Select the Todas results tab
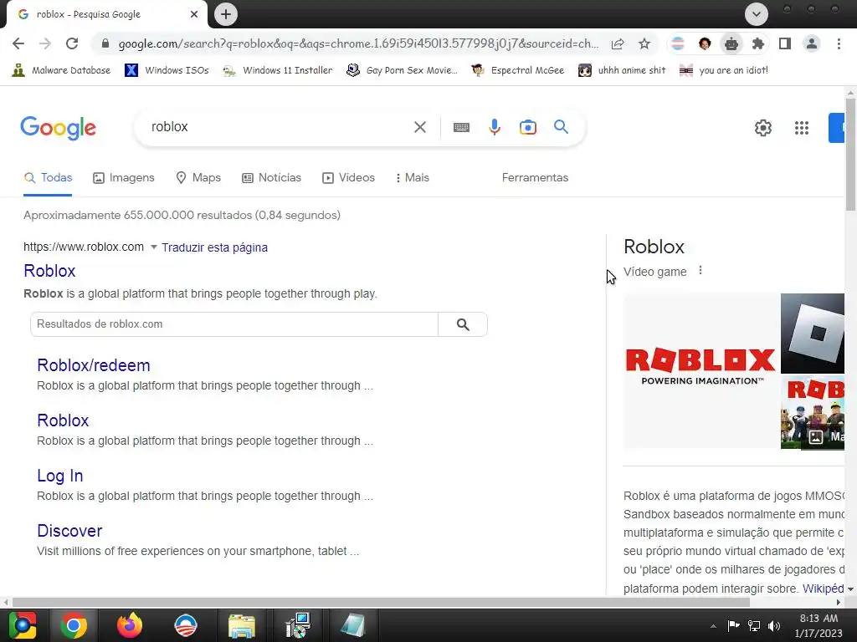The image size is (857, 642). 48,177
